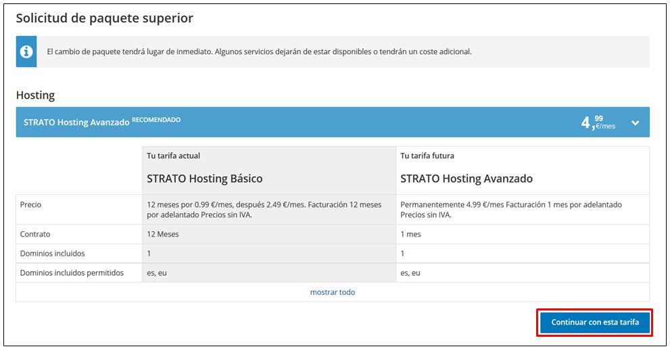Click the 4,99 €/mes price in the blue header

598,122
